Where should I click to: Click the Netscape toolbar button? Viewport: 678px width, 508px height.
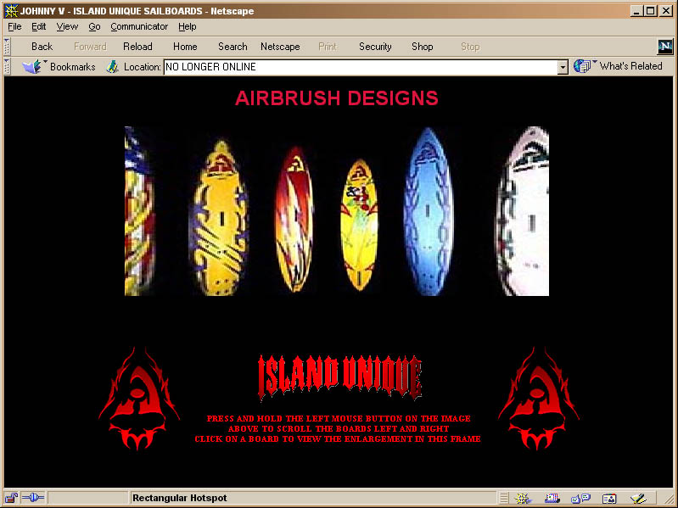[x=280, y=47]
